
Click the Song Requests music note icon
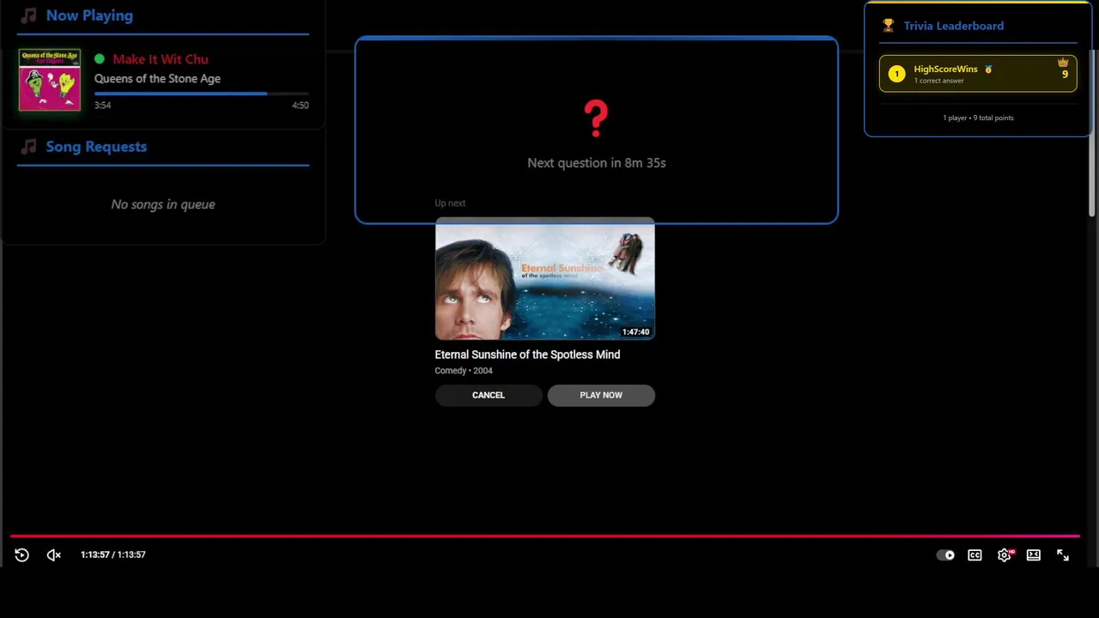click(29, 147)
